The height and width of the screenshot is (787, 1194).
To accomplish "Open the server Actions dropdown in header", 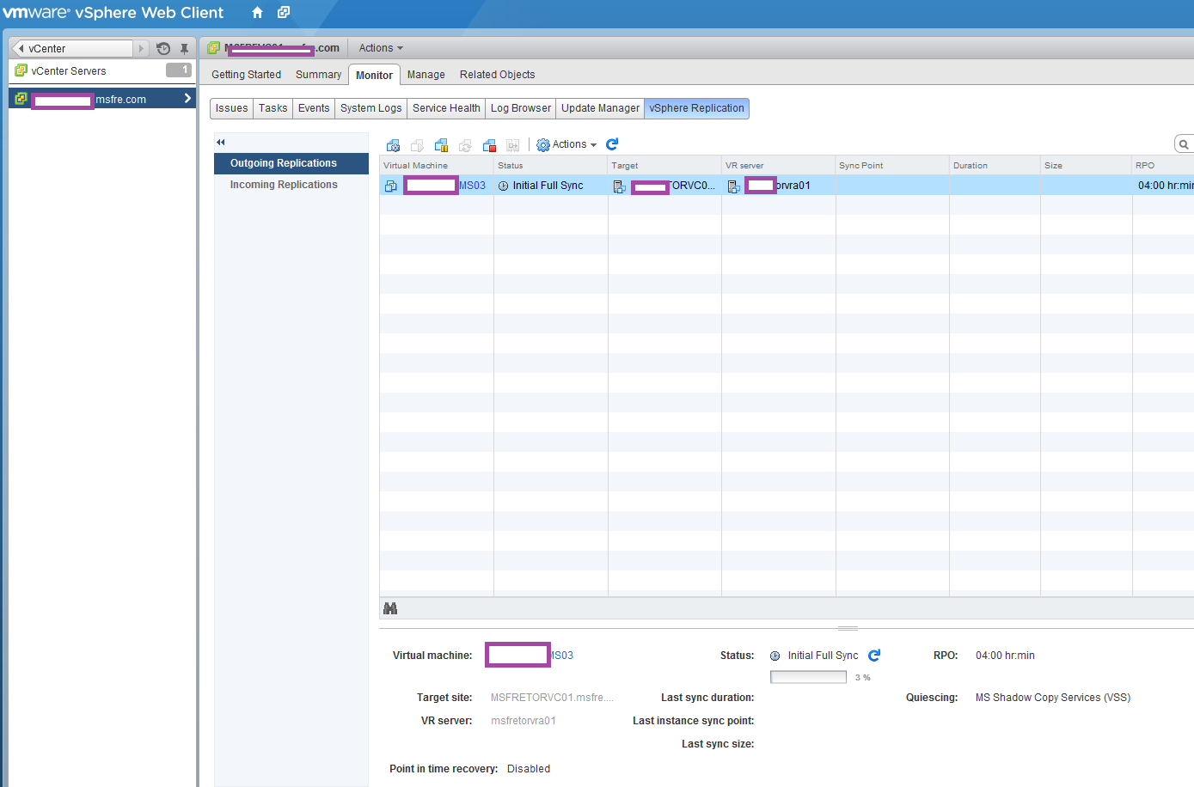I will (380, 48).
